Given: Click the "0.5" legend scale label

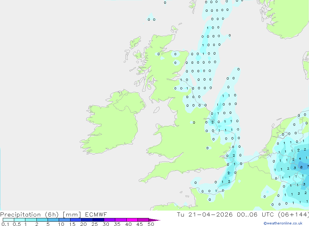Looking at the screenshot, I should pyautogui.click(x=17, y=224).
